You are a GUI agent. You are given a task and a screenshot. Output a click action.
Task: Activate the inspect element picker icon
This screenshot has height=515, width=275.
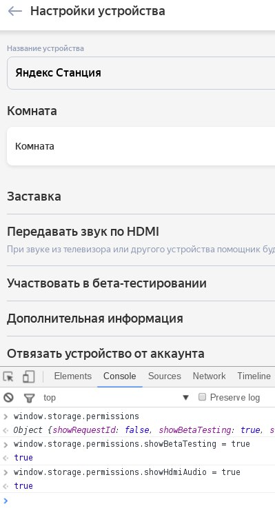pyautogui.click(x=8, y=376)
